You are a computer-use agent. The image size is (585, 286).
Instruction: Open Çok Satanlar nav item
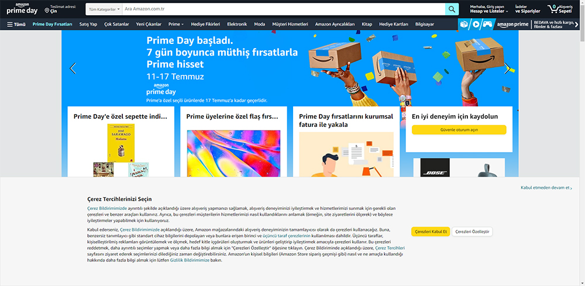(x=116, y=24)
